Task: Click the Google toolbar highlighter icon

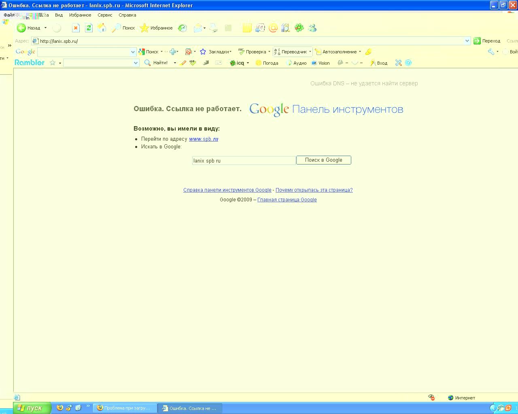Action: [368, 52]
